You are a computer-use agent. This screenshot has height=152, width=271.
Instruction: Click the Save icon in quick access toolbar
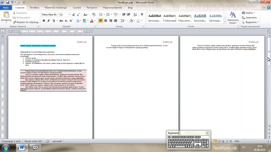coord(8,3)
